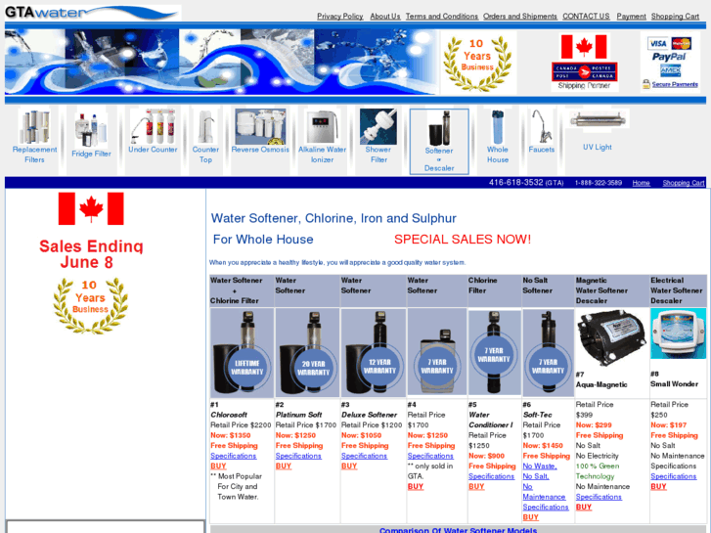
Task: Buy the Water Conditioner I
Action: [x=476, y=486]
